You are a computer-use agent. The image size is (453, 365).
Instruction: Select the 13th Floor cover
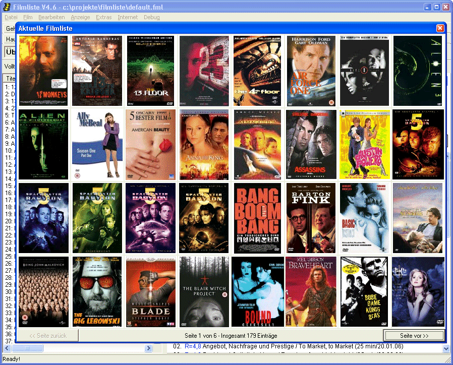tap(150, 71)
